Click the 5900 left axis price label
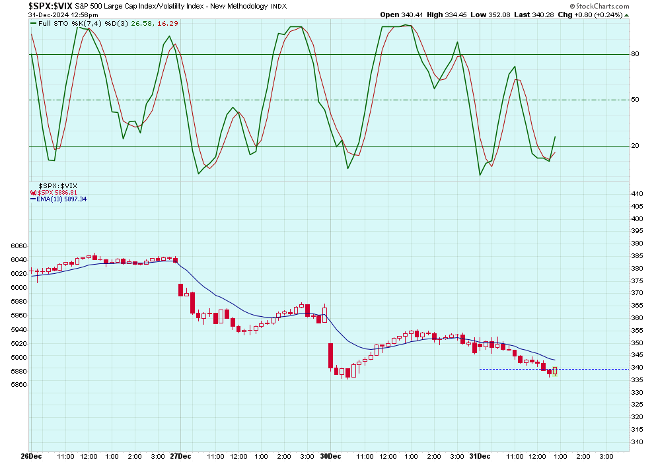 click(18, 358)
